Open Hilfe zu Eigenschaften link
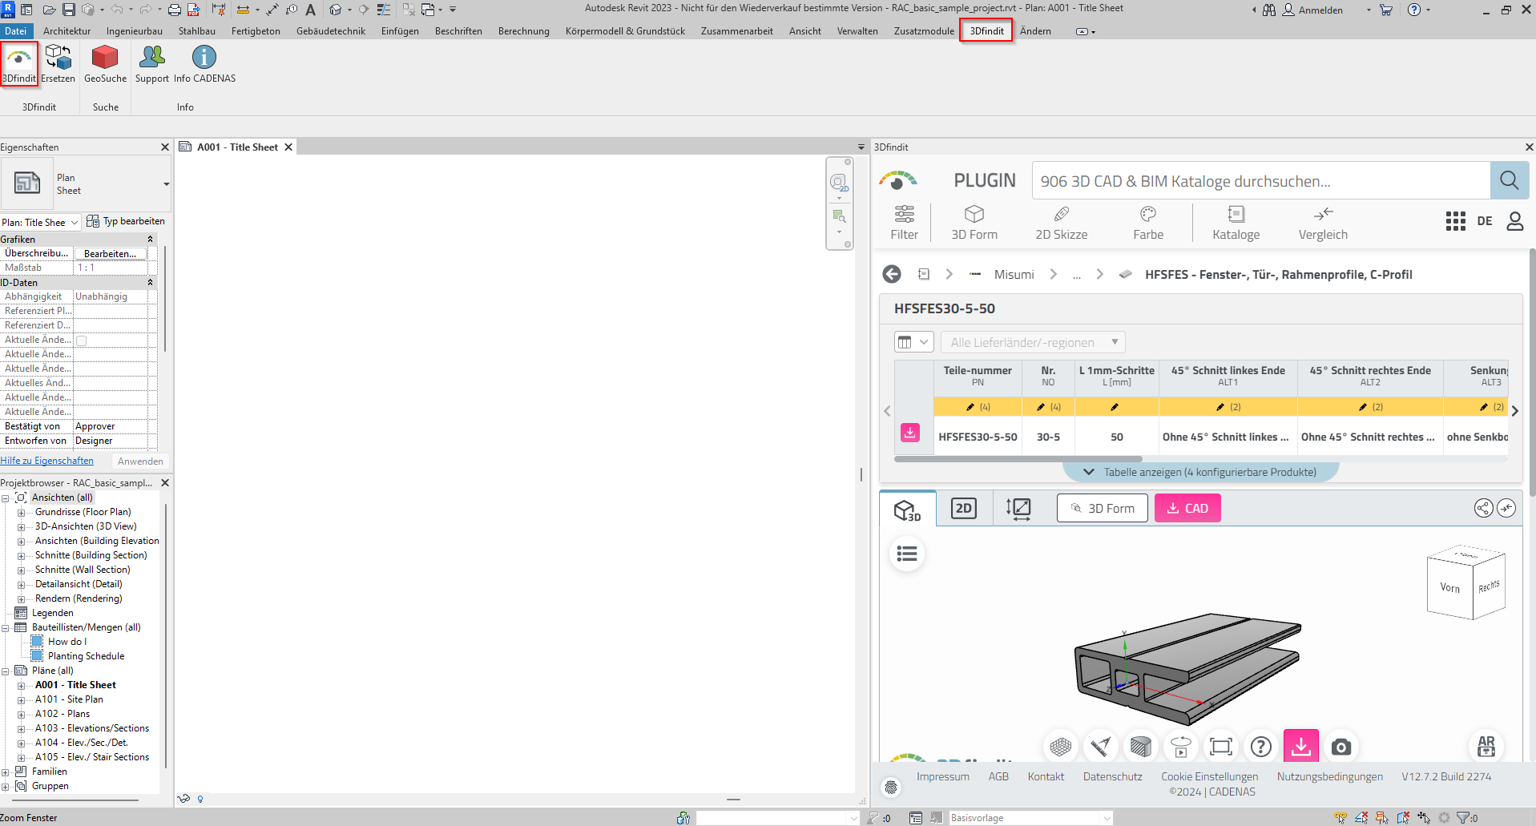 point(46,461)
